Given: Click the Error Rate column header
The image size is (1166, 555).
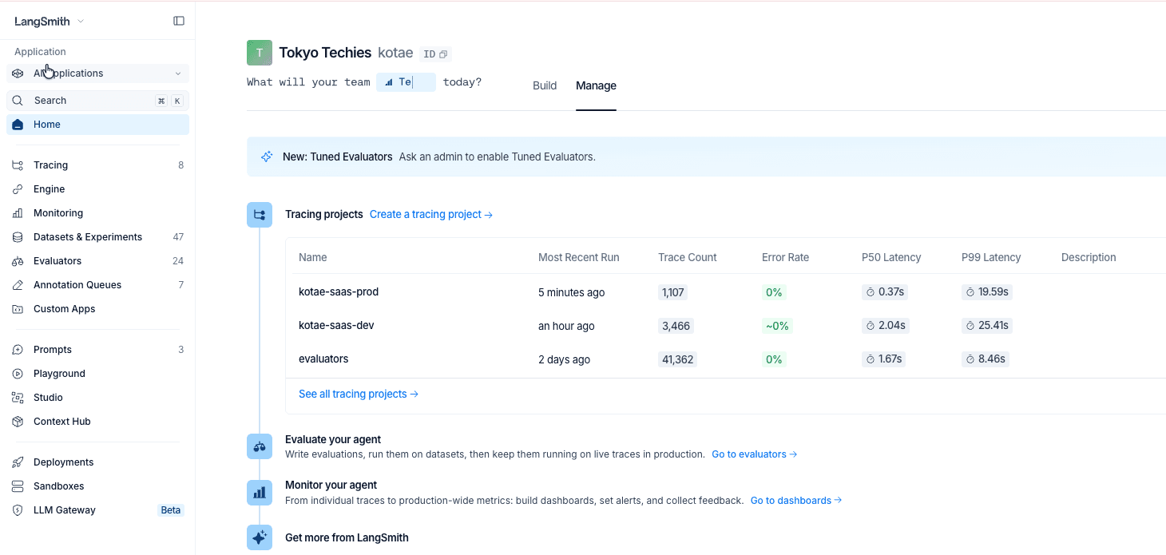Looking at the screenshot, I should [786, 257].
